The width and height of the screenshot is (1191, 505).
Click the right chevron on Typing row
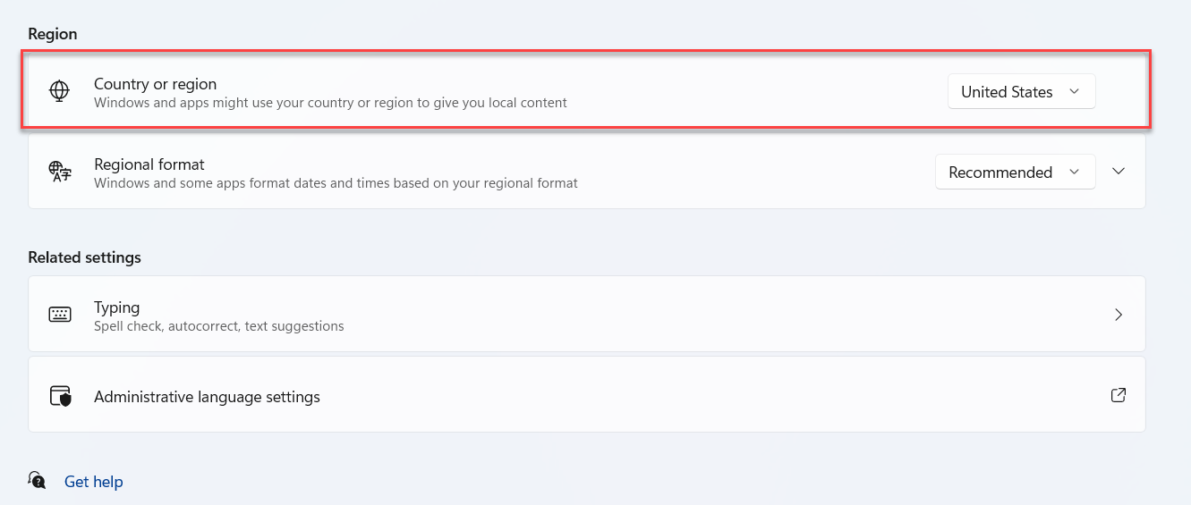coord(1119,315)
